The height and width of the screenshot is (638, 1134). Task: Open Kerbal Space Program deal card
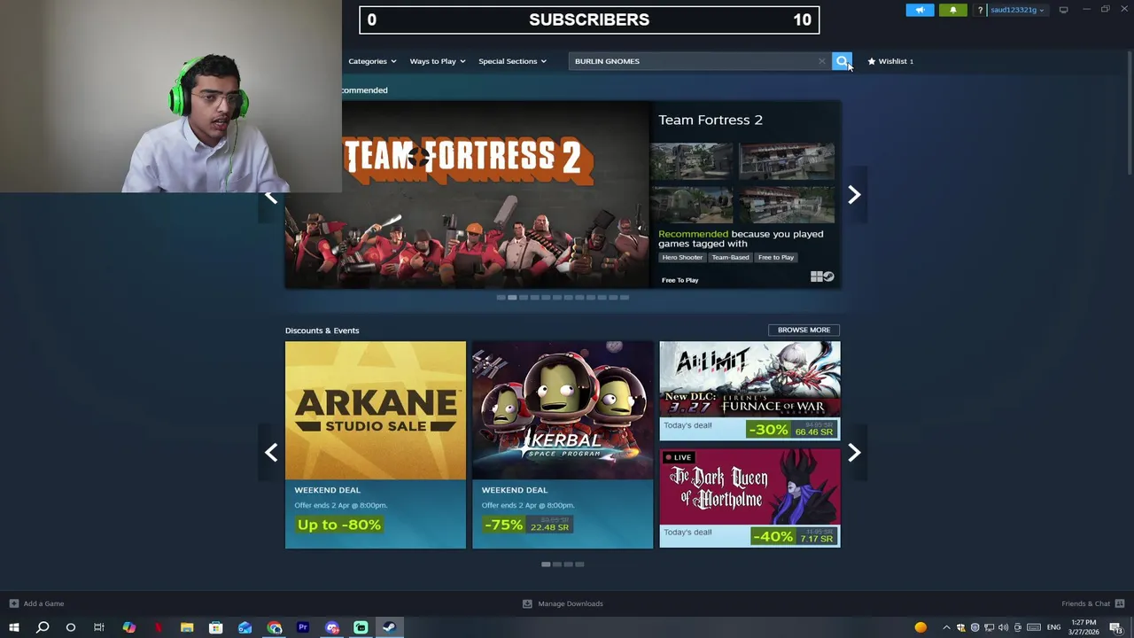[x=563, y=445]
